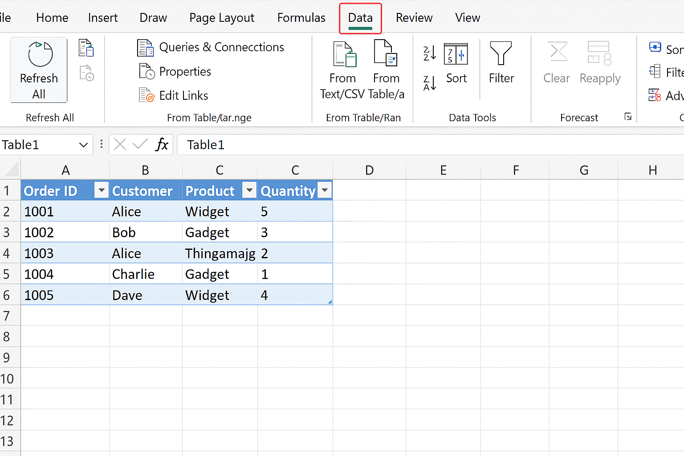Select the quantity cell containing 5
This screenshot has width=684, height=456.
[295, 212]
